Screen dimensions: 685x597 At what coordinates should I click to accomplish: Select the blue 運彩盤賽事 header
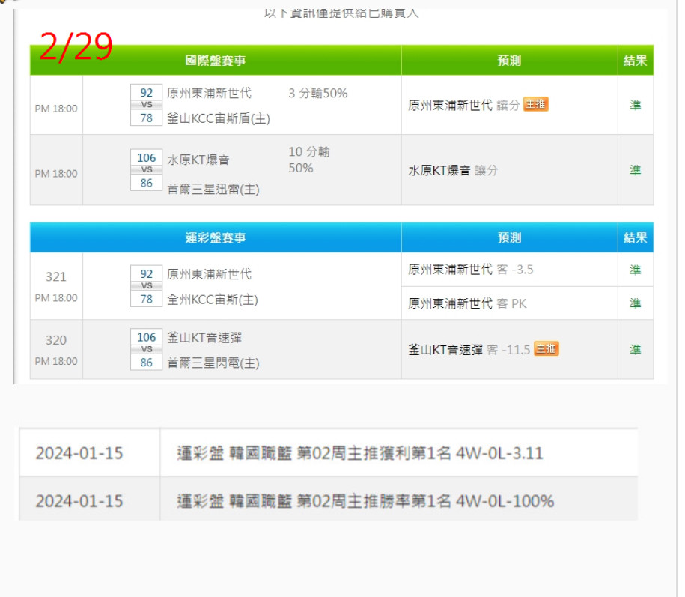(x=216, y=237)
